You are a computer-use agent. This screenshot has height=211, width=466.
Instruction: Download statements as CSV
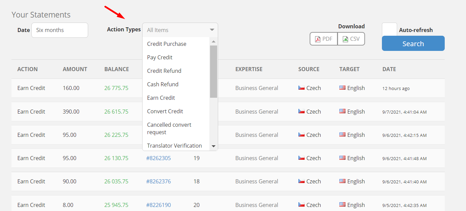tap(351, 39)
